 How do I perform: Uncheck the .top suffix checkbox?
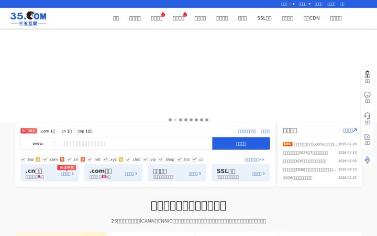tap(23, 159)
